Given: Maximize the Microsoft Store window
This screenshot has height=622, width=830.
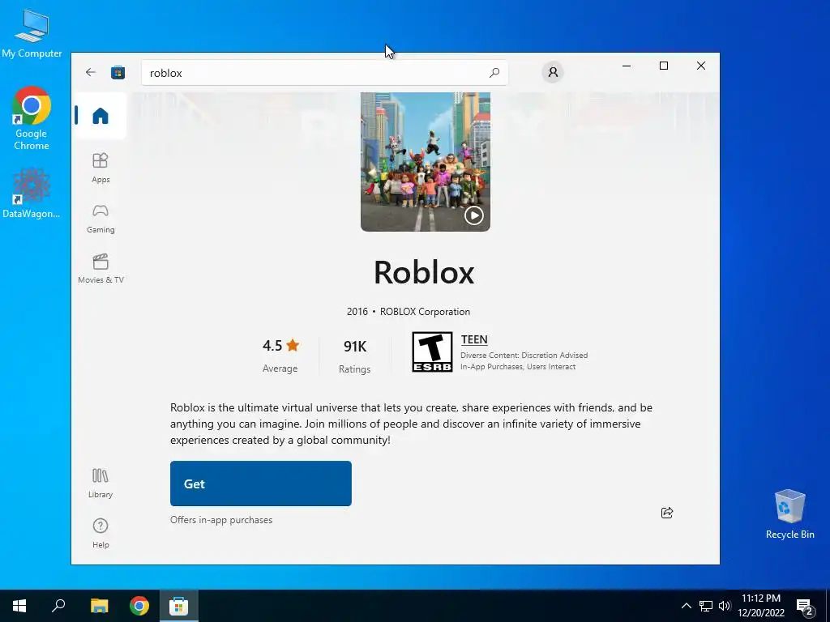Looking at the screenshot, I should click(664, 66).
